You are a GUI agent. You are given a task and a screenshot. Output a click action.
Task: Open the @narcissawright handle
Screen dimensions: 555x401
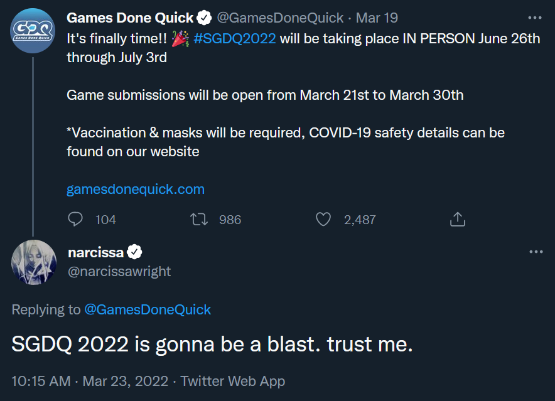pyautogui.click(x=119, y=272)
